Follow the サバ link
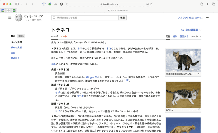 (57, 111)
